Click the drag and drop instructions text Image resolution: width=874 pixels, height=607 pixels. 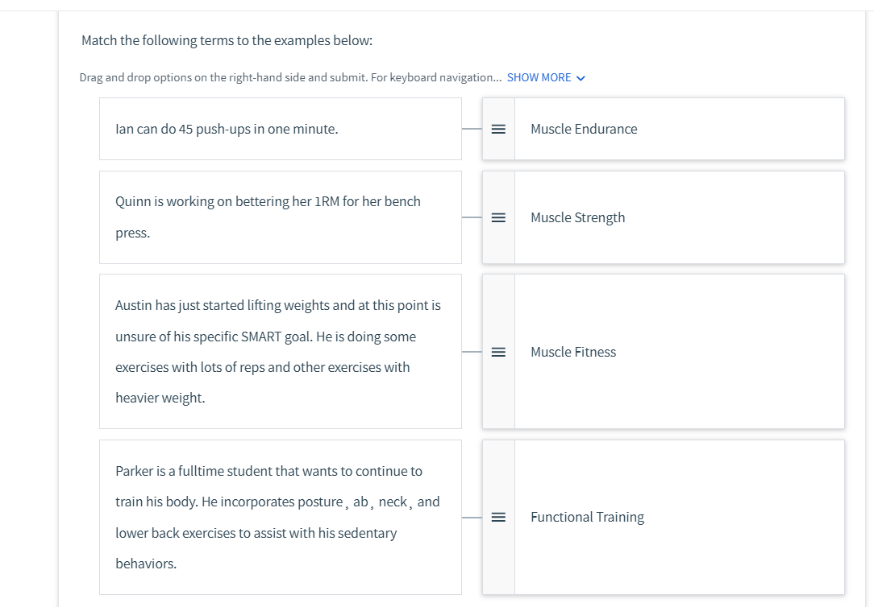click(x=290, y=77)
